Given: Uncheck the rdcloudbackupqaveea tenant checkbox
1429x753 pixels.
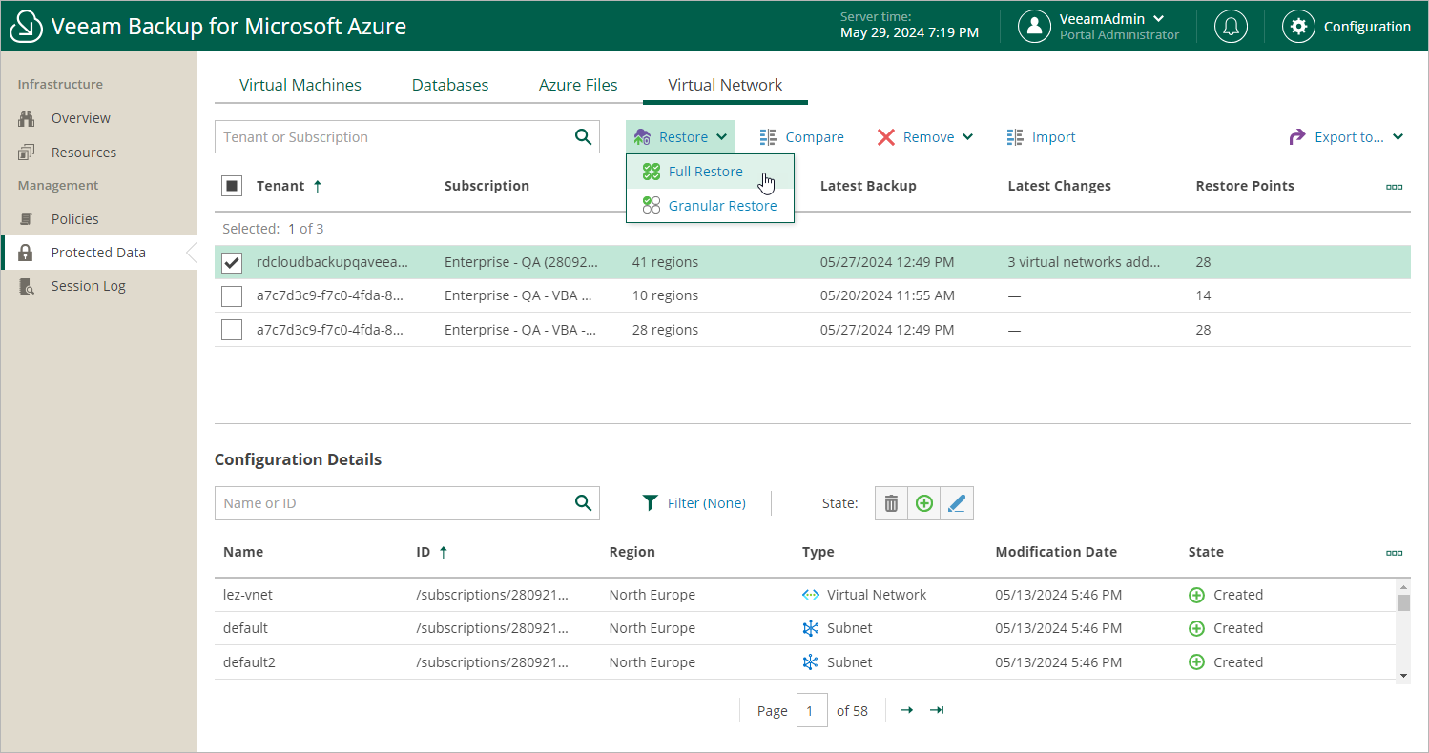Looking at the screenshot, I should pyautogui.click(x=232, y=263).
